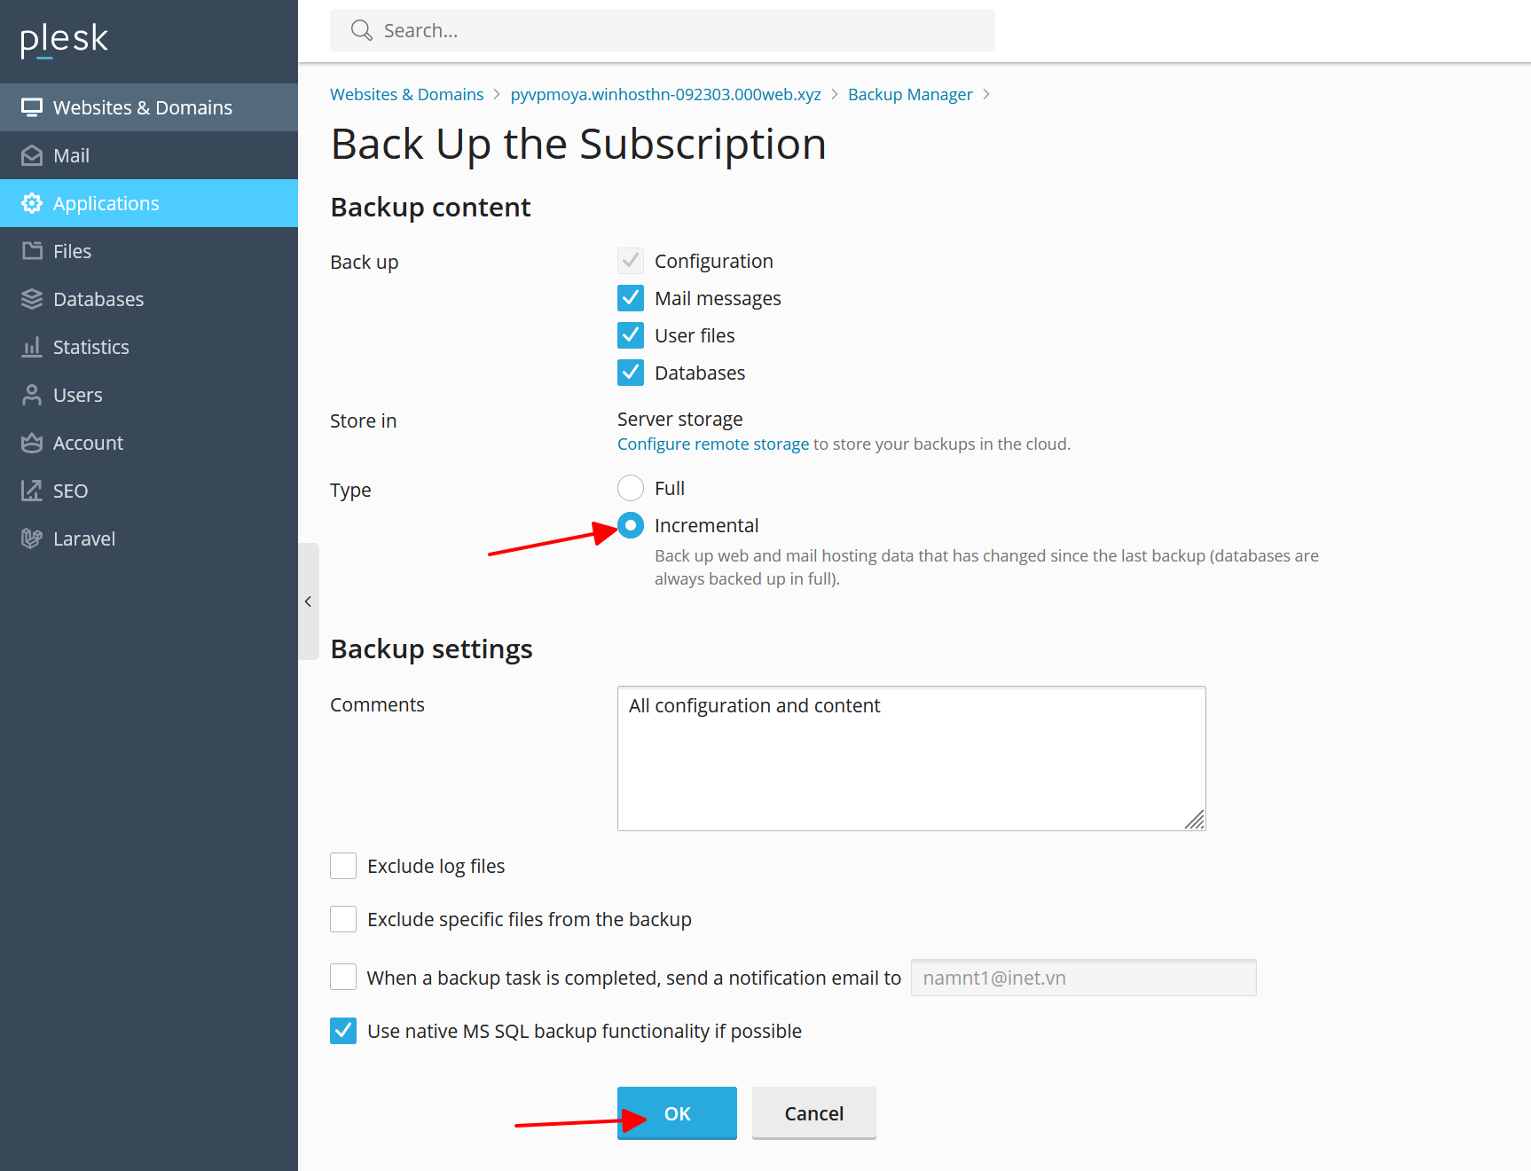Screen dimensions: 1531x1171
Task: Toggle Use native MS SQL backup option
Action: click(343, 1031)
